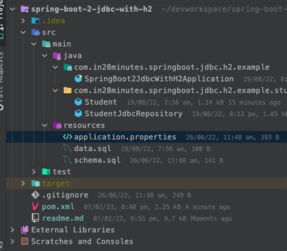Screen dimensions: 287x251
Task: Open the .gitignore file
Action: click(x=65, y=195)
